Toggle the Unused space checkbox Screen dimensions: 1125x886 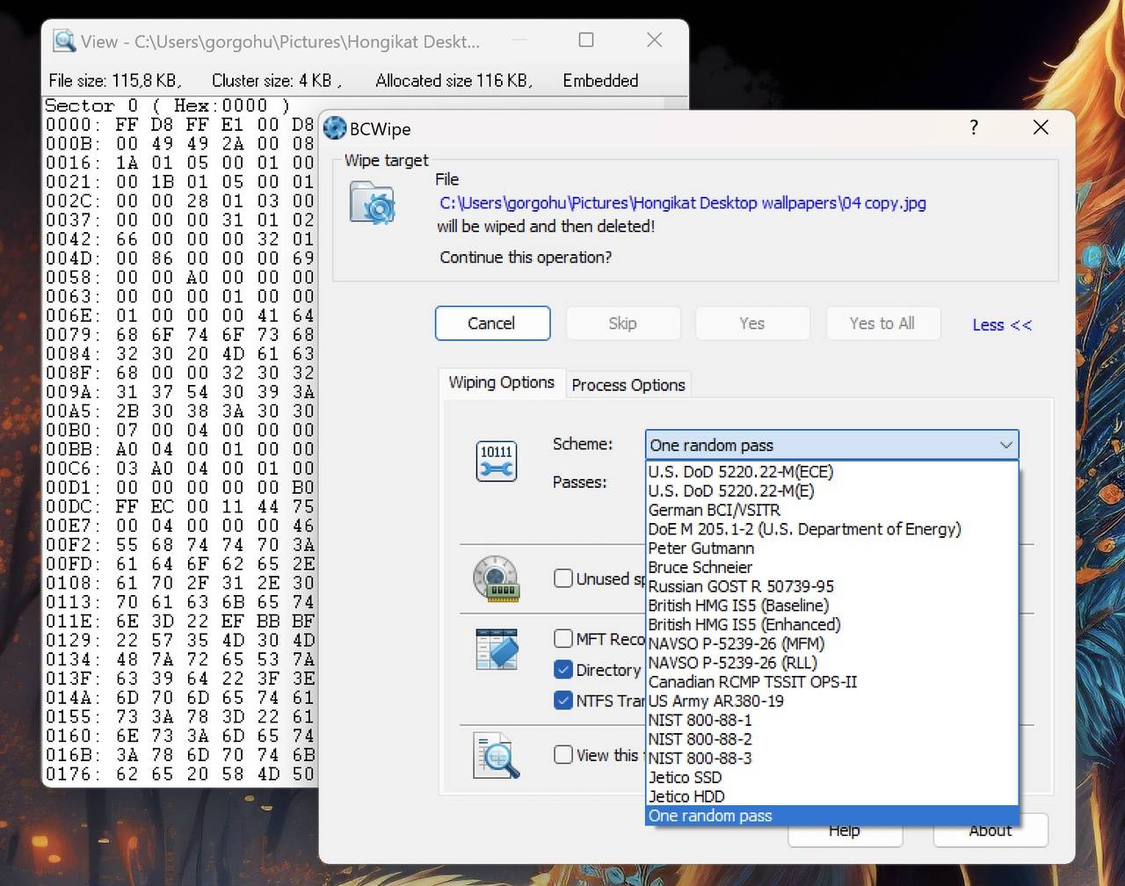563,577
